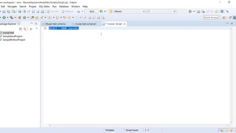Open the Window menu
This screenshot has width=236, height=133.
click(76, 7)
